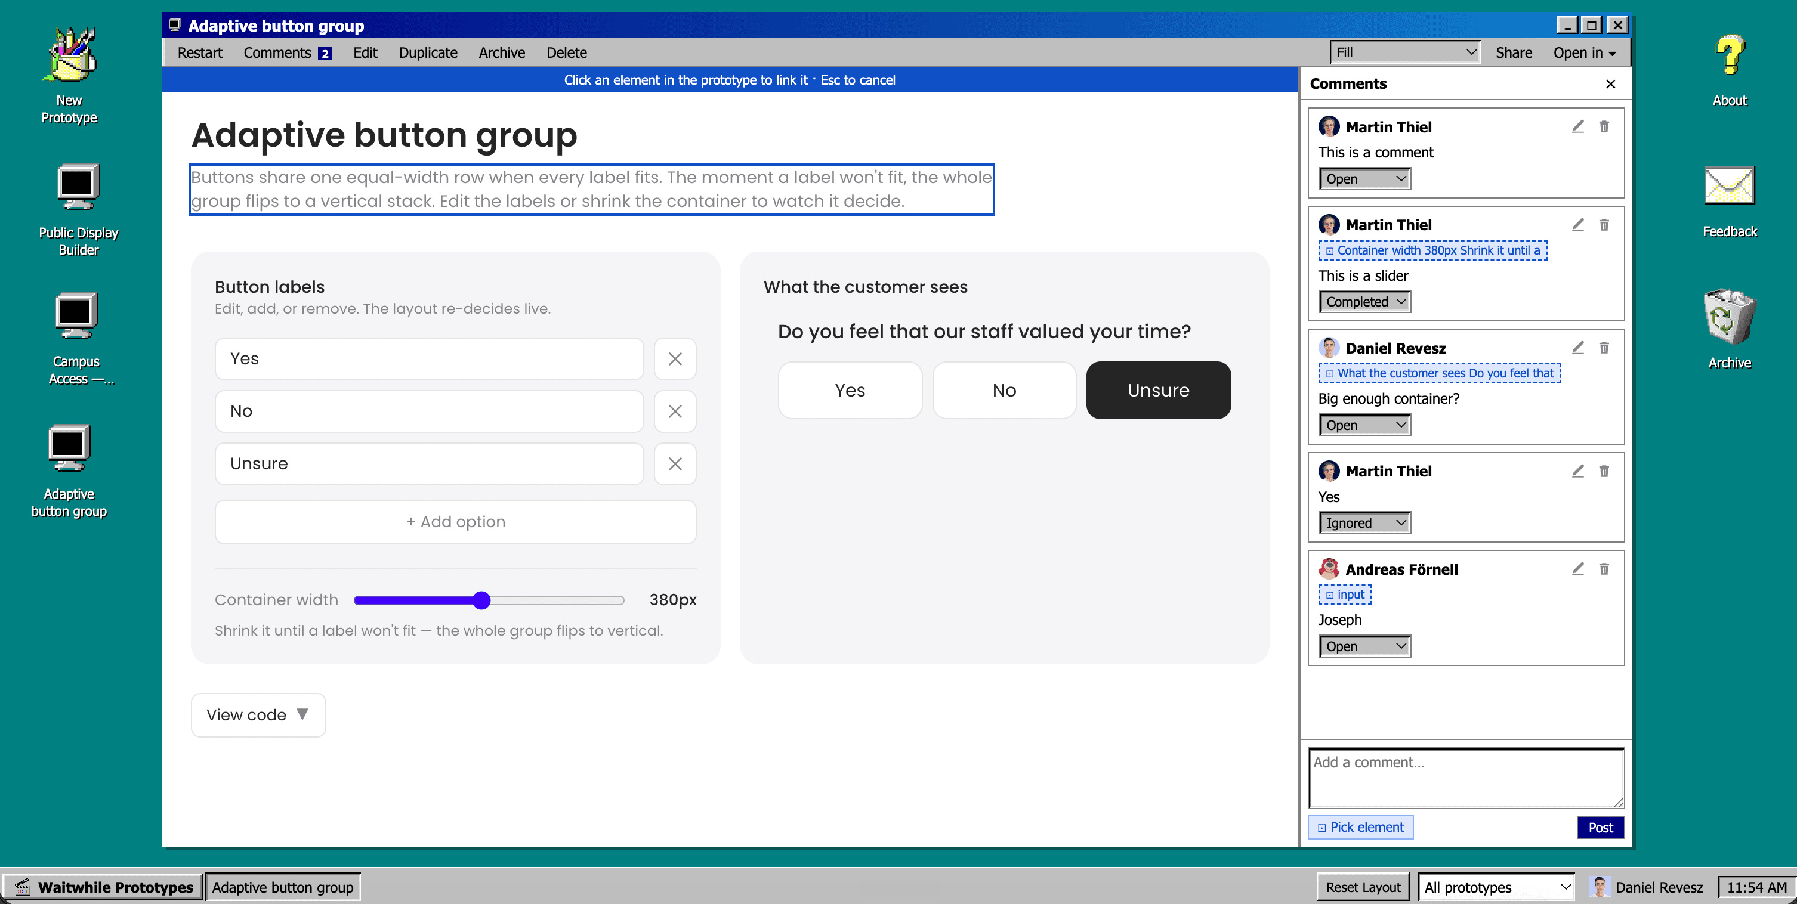The image size is (1797, 904).
Task: Open the Ignored status dropdown
Action: click(1364, 523)
